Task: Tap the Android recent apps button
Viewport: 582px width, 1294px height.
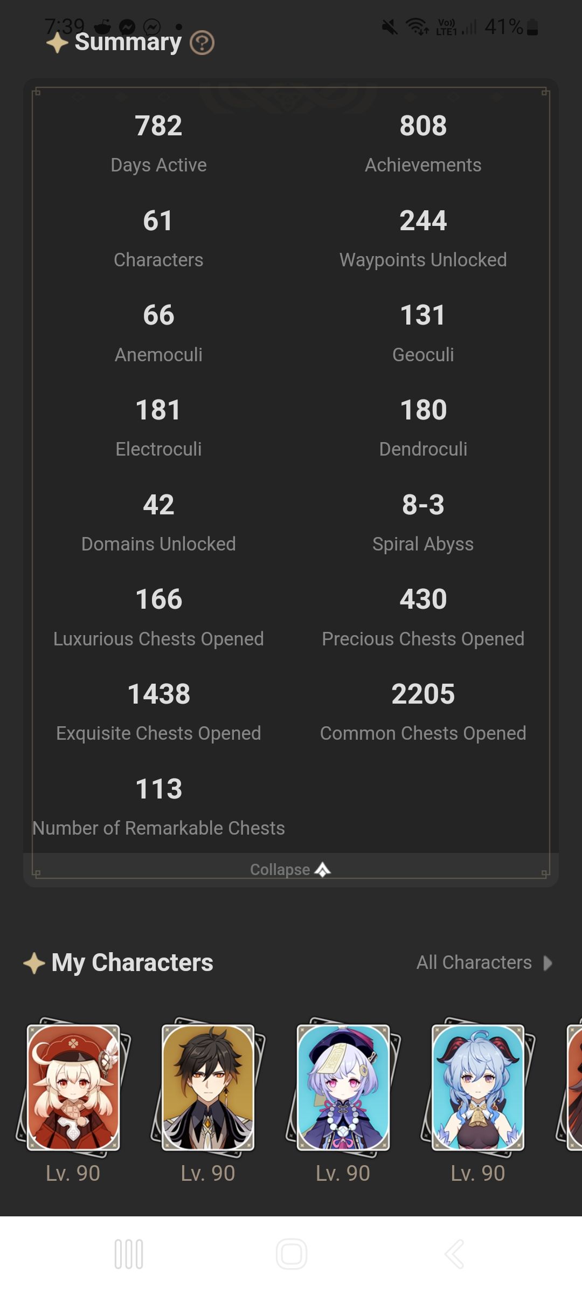Action: [x=129, y=1254]
